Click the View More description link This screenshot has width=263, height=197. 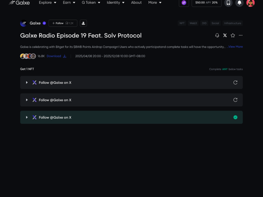pos(235,47)
